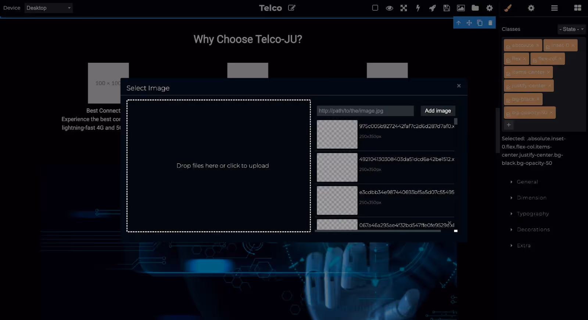This screenshot has height=320, width=588.
Task: Open the folder icon in the top toolbar
Action: tap(475, 8)
